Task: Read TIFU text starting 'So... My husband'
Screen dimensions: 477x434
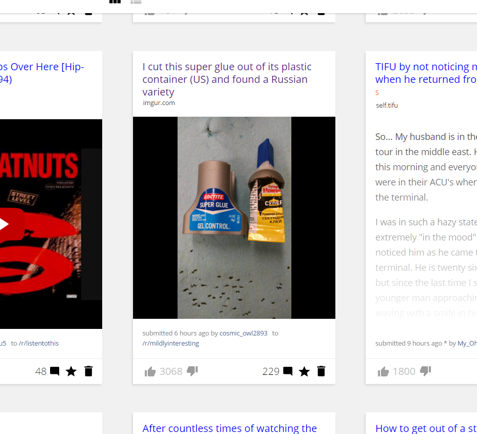Action: [426, 167]
